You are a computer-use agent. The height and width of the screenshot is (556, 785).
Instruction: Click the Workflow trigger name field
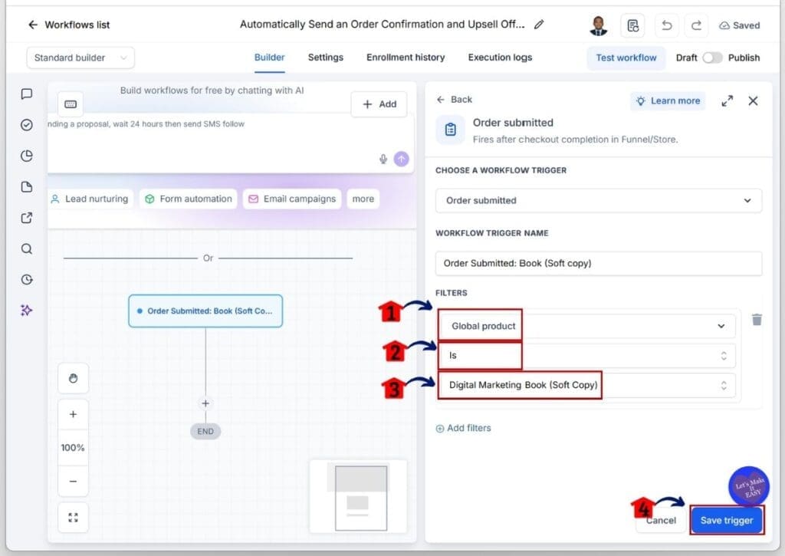tap(598, 264)
